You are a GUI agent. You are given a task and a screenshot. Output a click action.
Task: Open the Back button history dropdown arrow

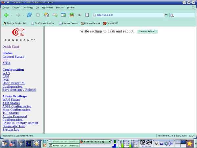(11, 15)
